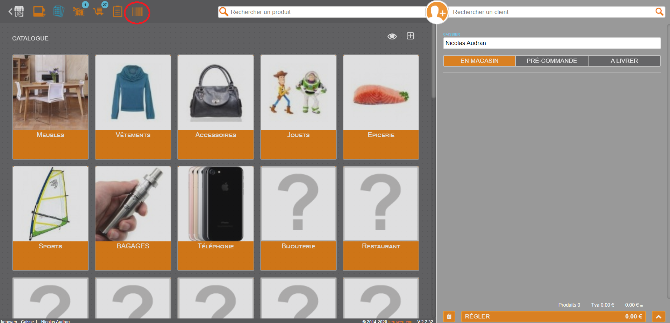Select the En Magasin tab
This screenshot has height=323, width=670.
(x=479, y=61)
